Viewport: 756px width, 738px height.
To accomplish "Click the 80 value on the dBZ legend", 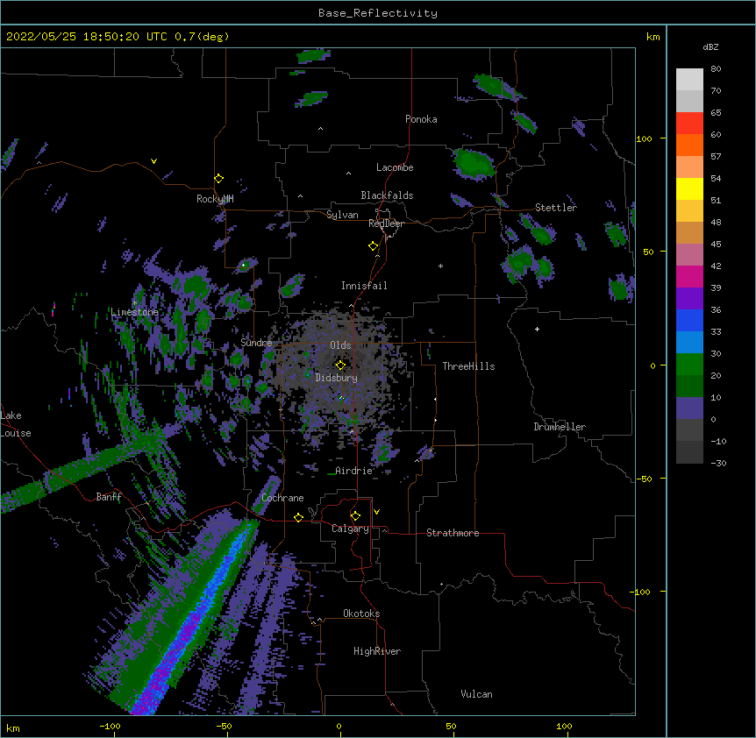I will [716, 68].
